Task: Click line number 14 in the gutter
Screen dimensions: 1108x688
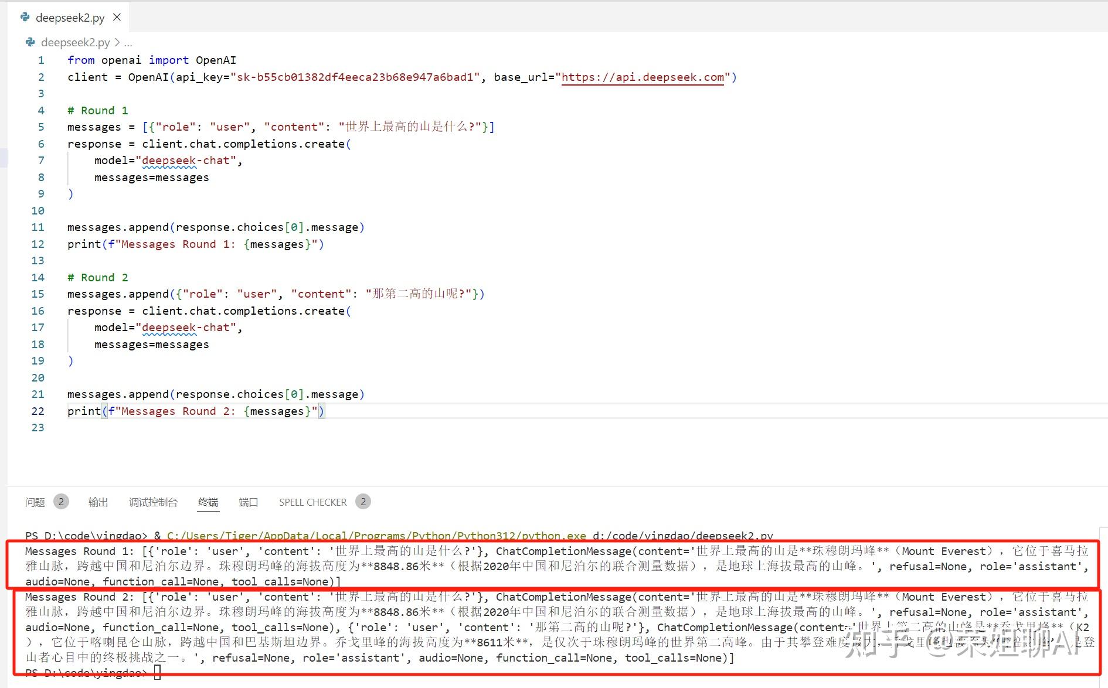Action: [x=38, y=277]
